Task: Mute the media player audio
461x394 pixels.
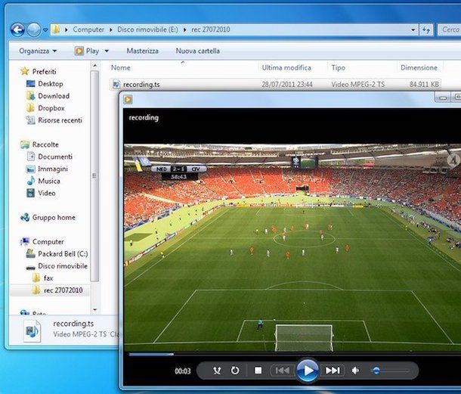Action: (x=355, y=371)
